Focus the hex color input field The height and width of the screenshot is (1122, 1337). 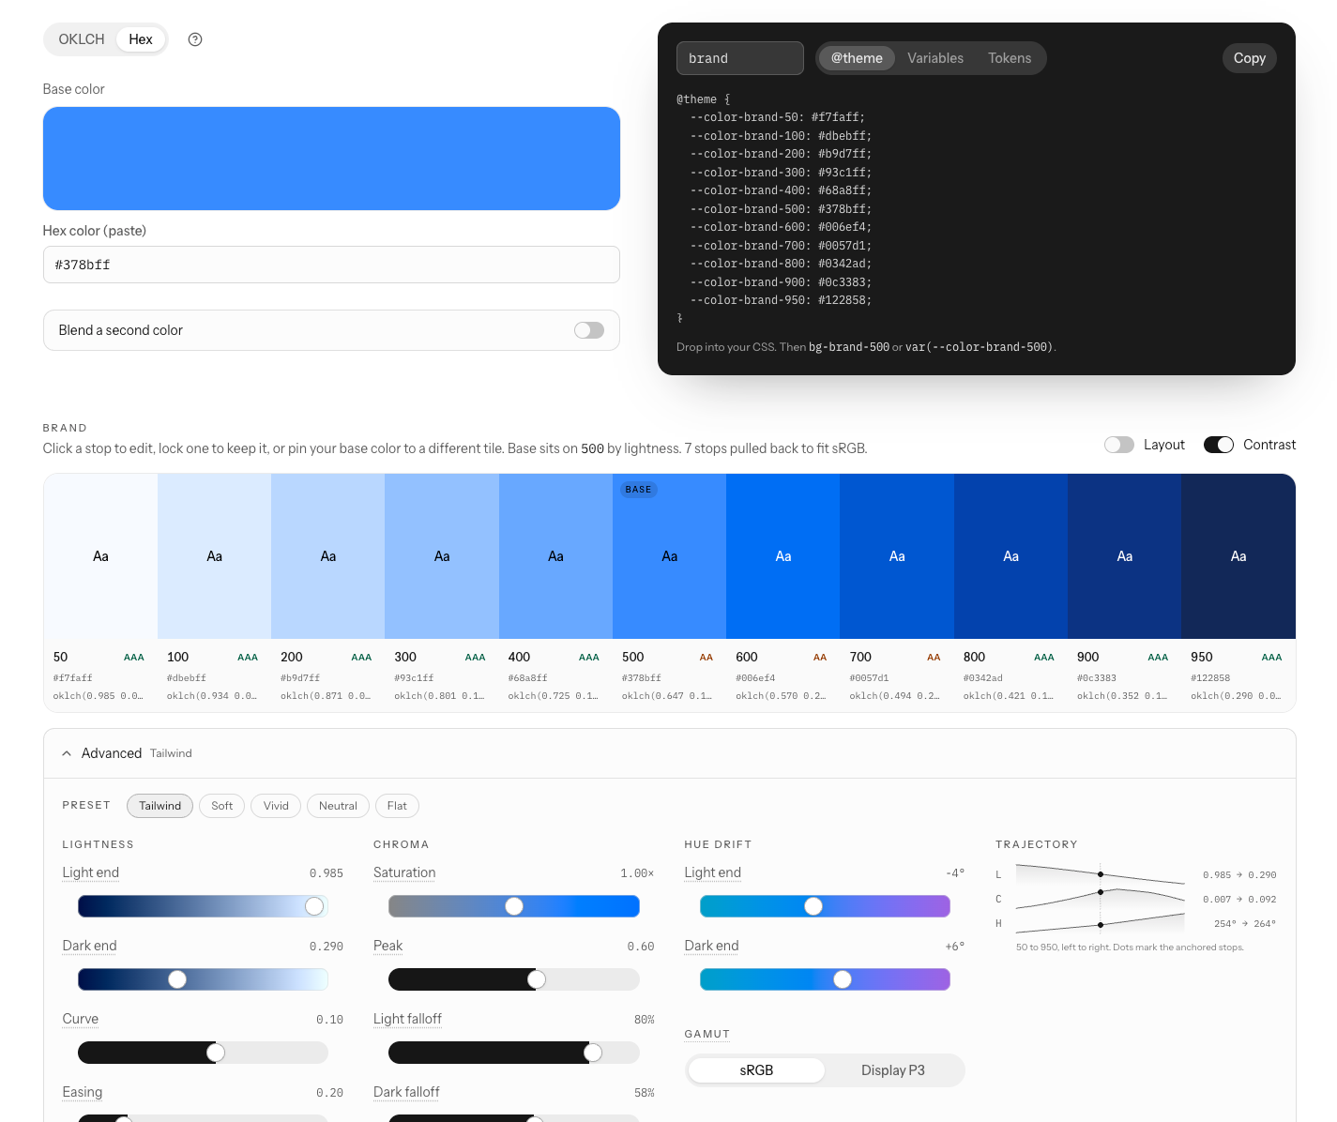pos(331,265)
